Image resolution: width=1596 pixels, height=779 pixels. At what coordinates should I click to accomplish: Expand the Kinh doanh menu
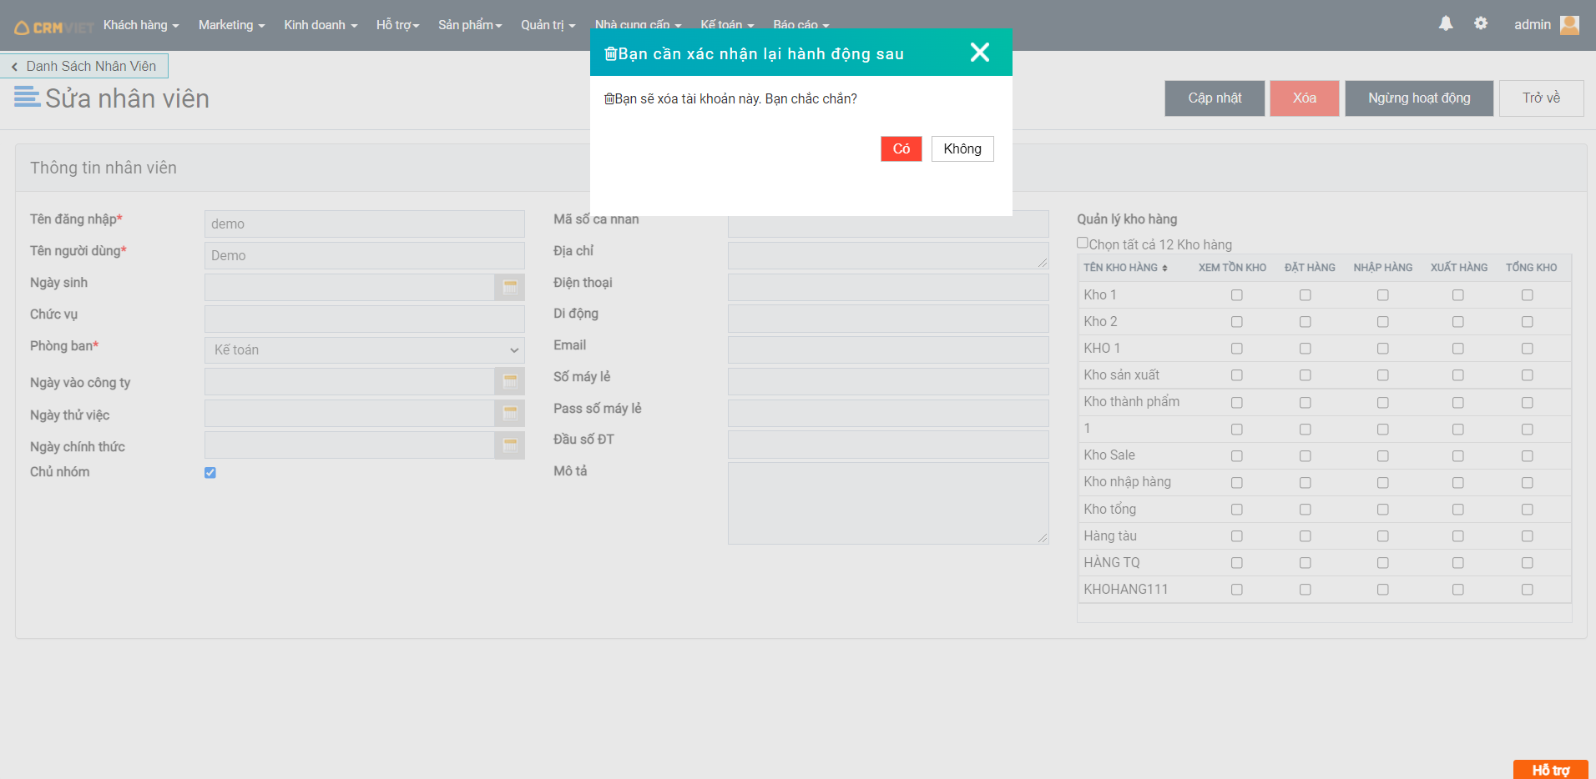tap(320, 25)
